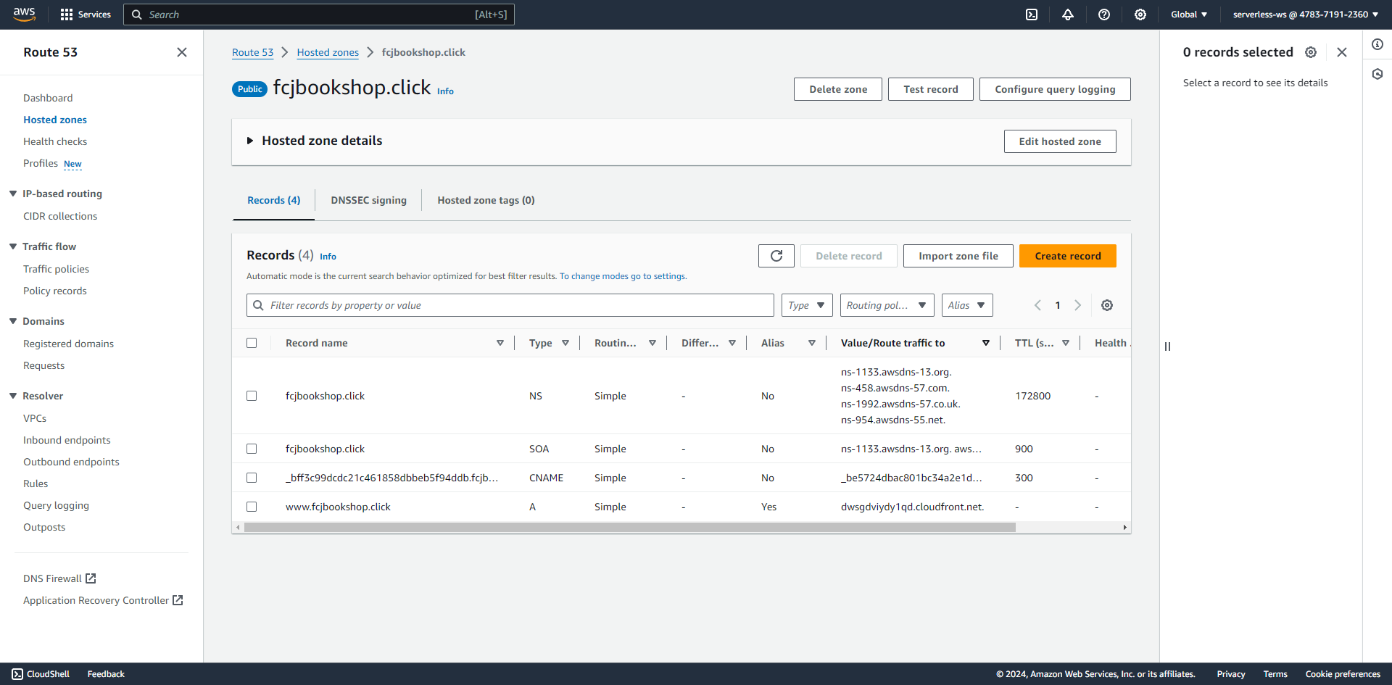Open the Global region dropdown
Image resolution: width=1392 pixels, height=685 pixels.
1189,14
